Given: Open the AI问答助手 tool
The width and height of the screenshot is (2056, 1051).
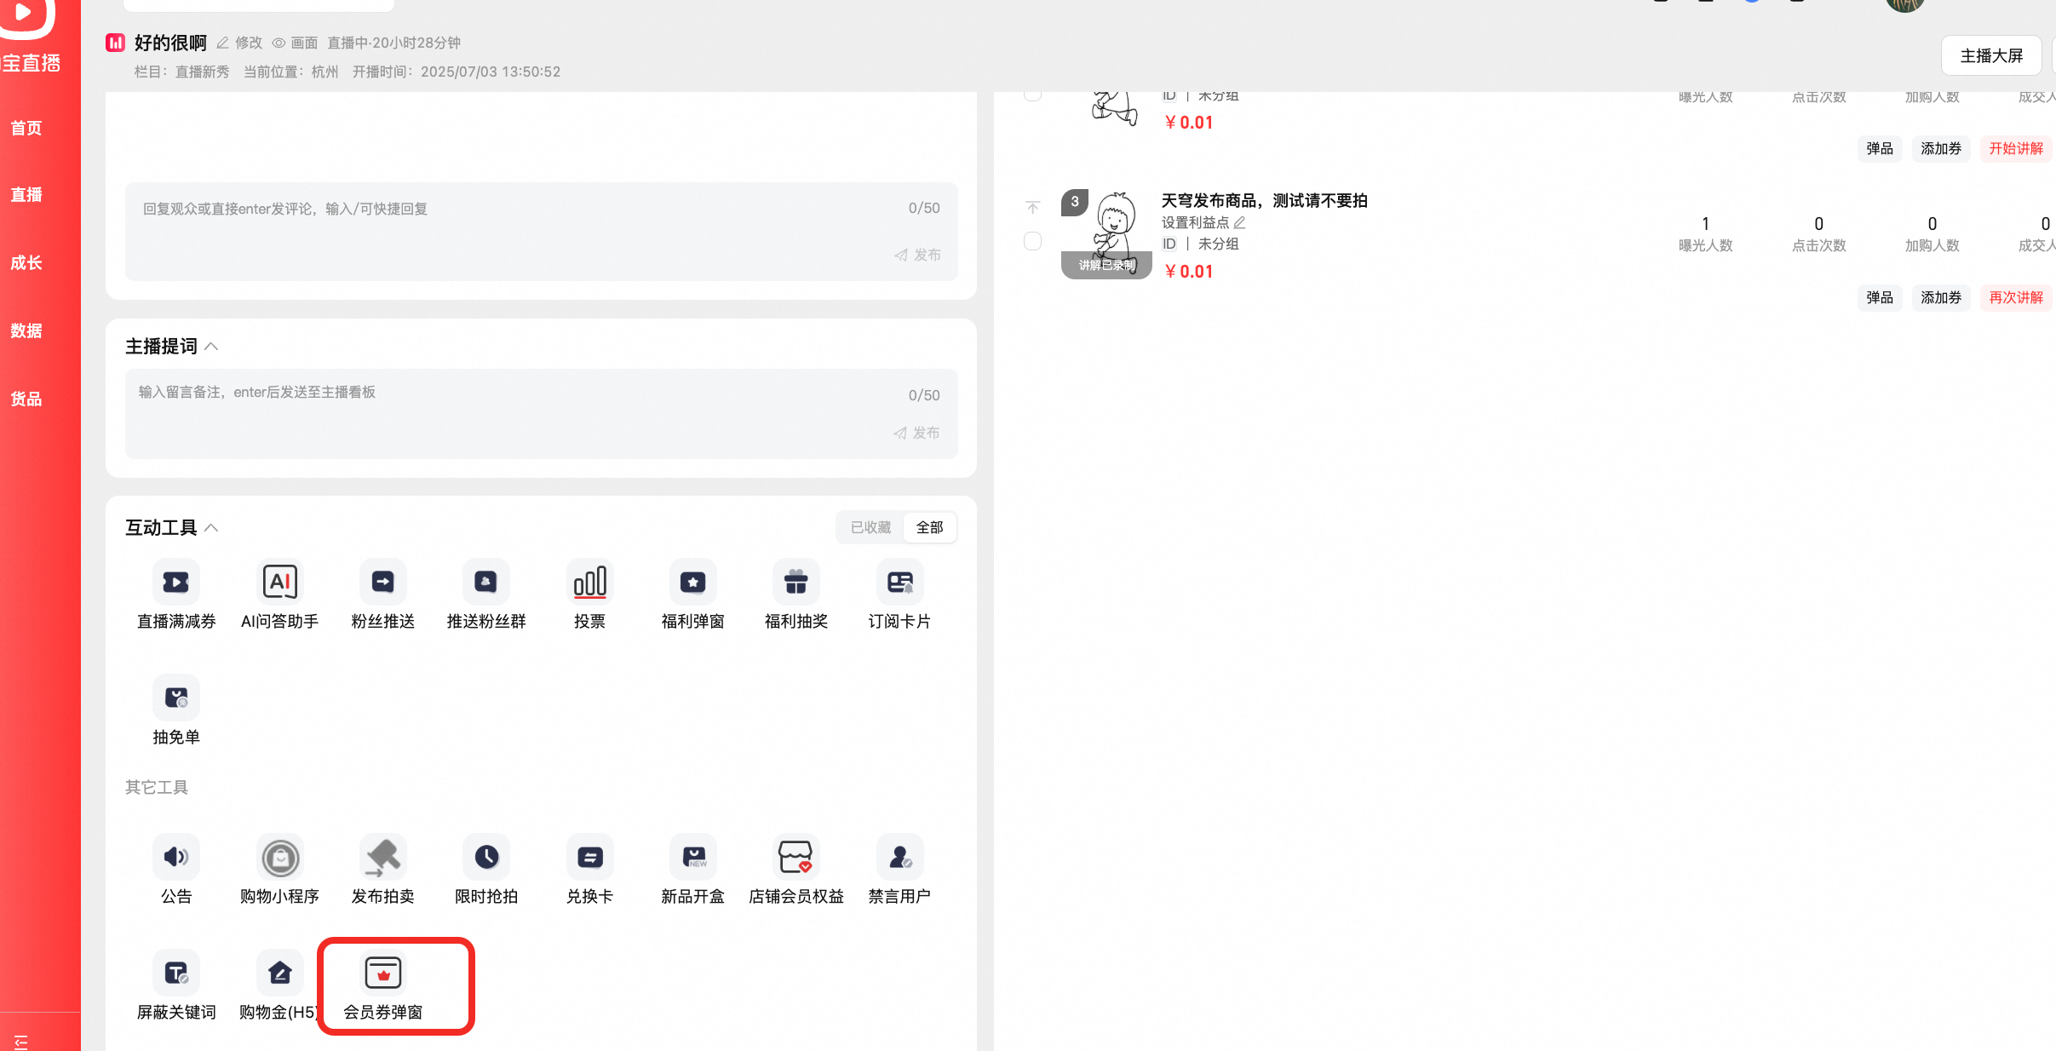Looking at the screenshot, I should coord(279,595).
